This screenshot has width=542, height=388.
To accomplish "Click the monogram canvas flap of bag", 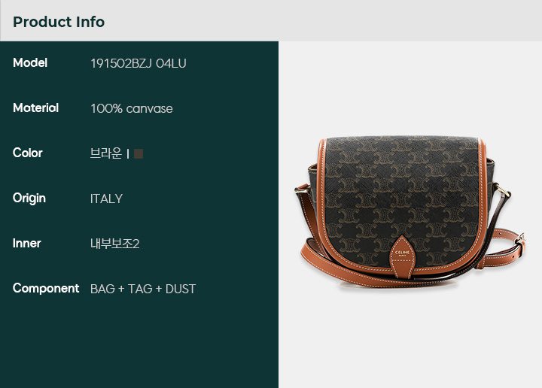I will (x=402, y=200).
